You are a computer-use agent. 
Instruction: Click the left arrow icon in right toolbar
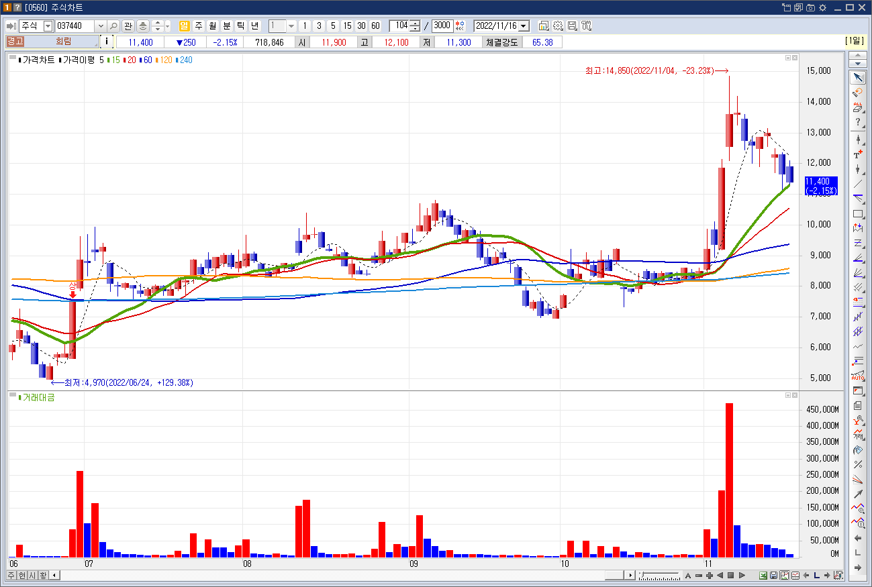click(x=858, y=538)
